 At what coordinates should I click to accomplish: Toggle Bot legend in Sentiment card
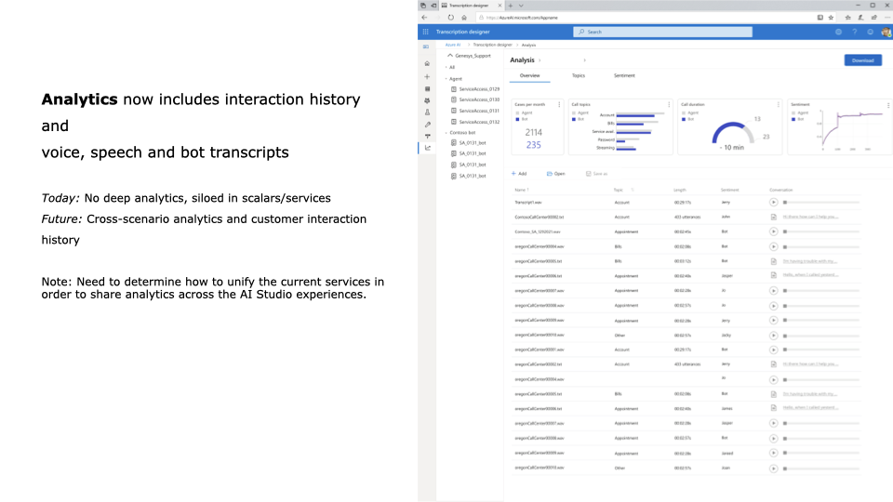(x=798, y=120)
